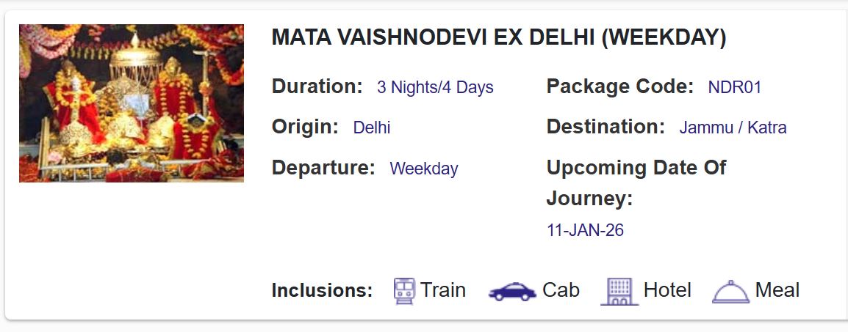The width and height of the screenshot is (848, 332).
Task: Open the Vaishnodevi shrine thumbnail image
Action: [132, 103]
